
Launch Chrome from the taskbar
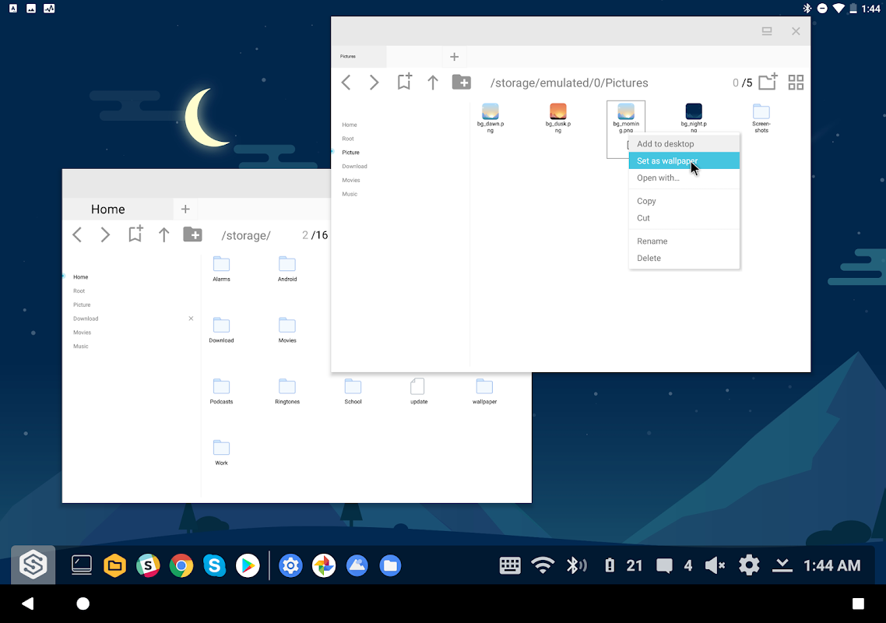pos(181,565)
